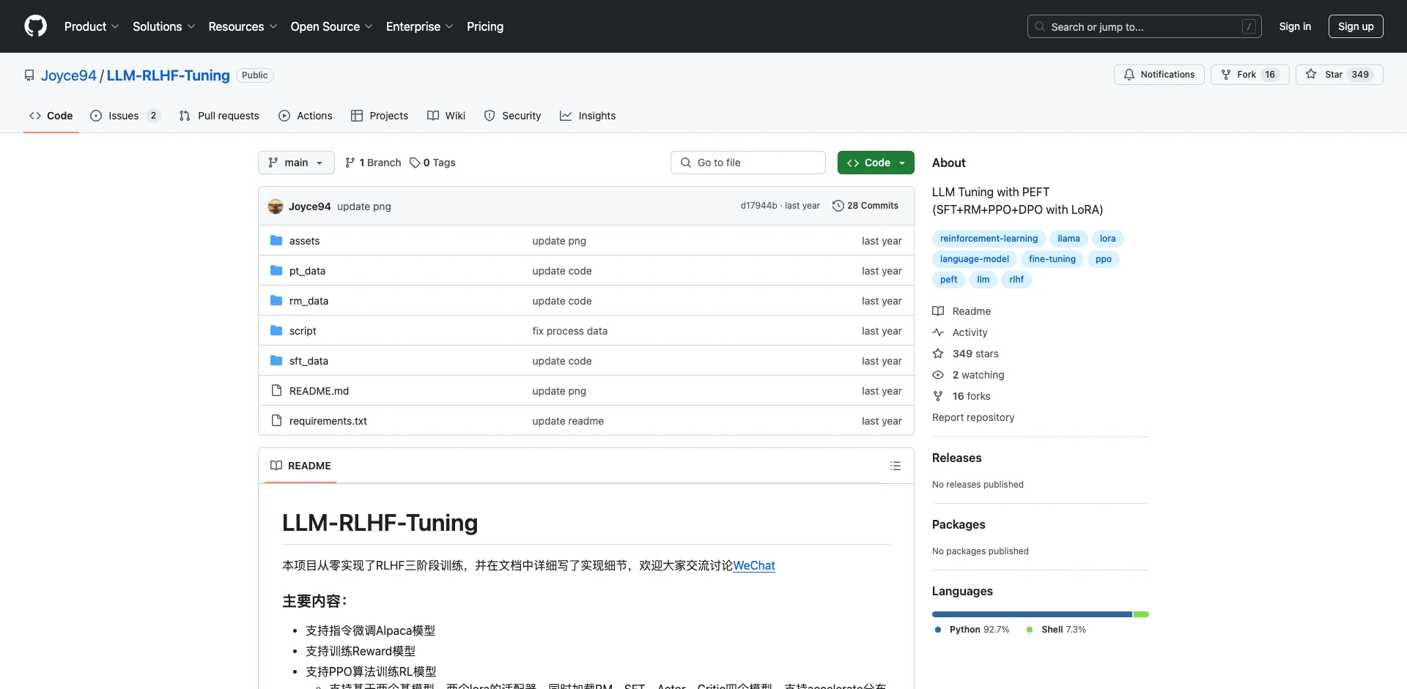Open the Insights tab
Viewport: 1407px width, 689px height.
coord(588,116)
